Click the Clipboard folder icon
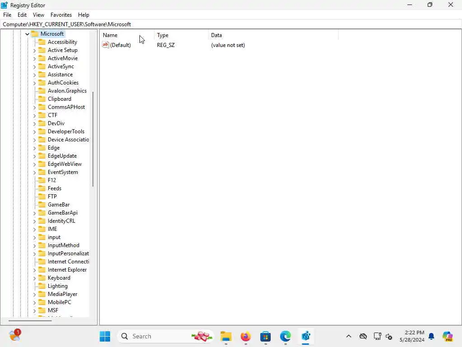The width and height of the screenshot is (462, 347). (42, 99)
